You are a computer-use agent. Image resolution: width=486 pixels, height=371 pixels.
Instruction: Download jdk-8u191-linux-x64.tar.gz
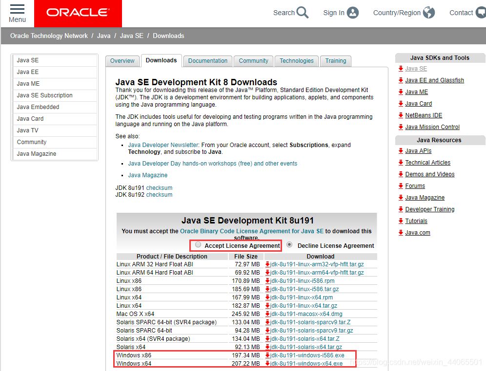304,306
